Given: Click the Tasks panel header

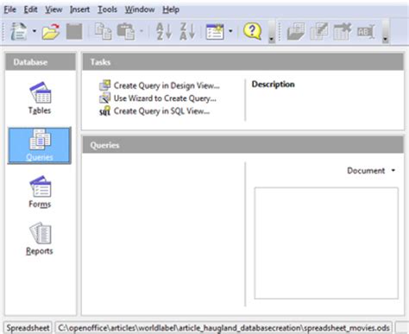Looking at the screenshot, I should (x=242, y=62).
